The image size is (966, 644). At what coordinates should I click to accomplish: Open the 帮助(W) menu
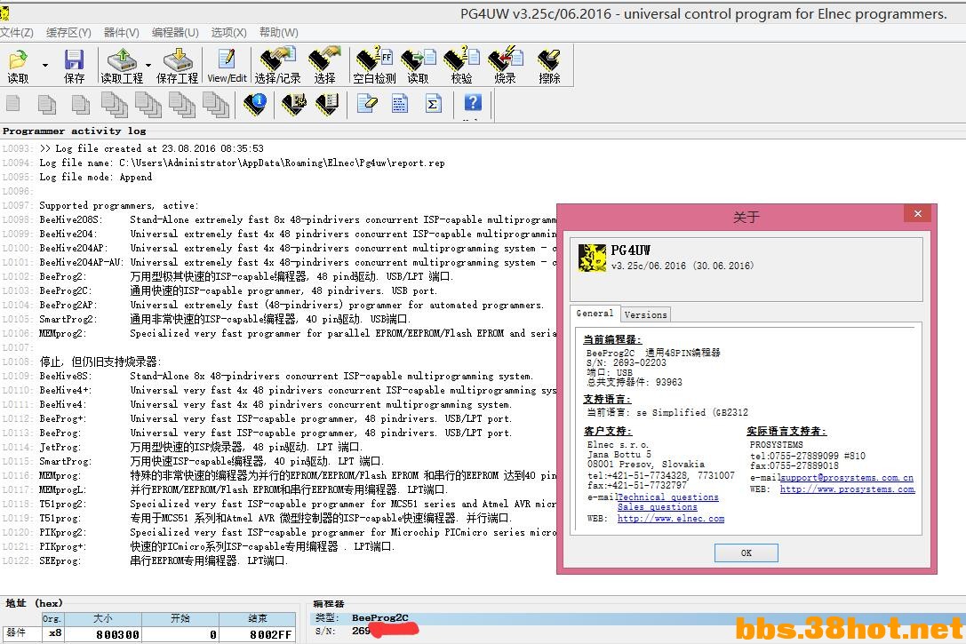pos(278,33)
